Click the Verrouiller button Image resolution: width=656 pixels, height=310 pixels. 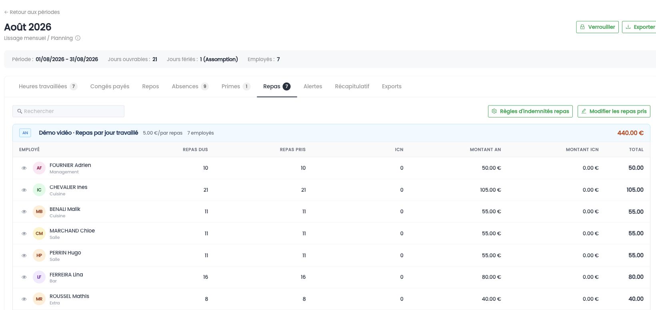pos(598,27)
